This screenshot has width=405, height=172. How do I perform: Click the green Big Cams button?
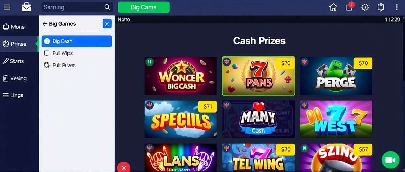[144, 7]
